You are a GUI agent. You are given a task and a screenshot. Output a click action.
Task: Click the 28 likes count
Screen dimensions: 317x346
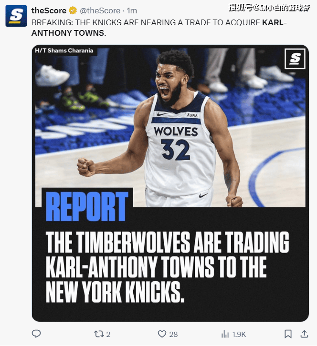coord(173,334)
